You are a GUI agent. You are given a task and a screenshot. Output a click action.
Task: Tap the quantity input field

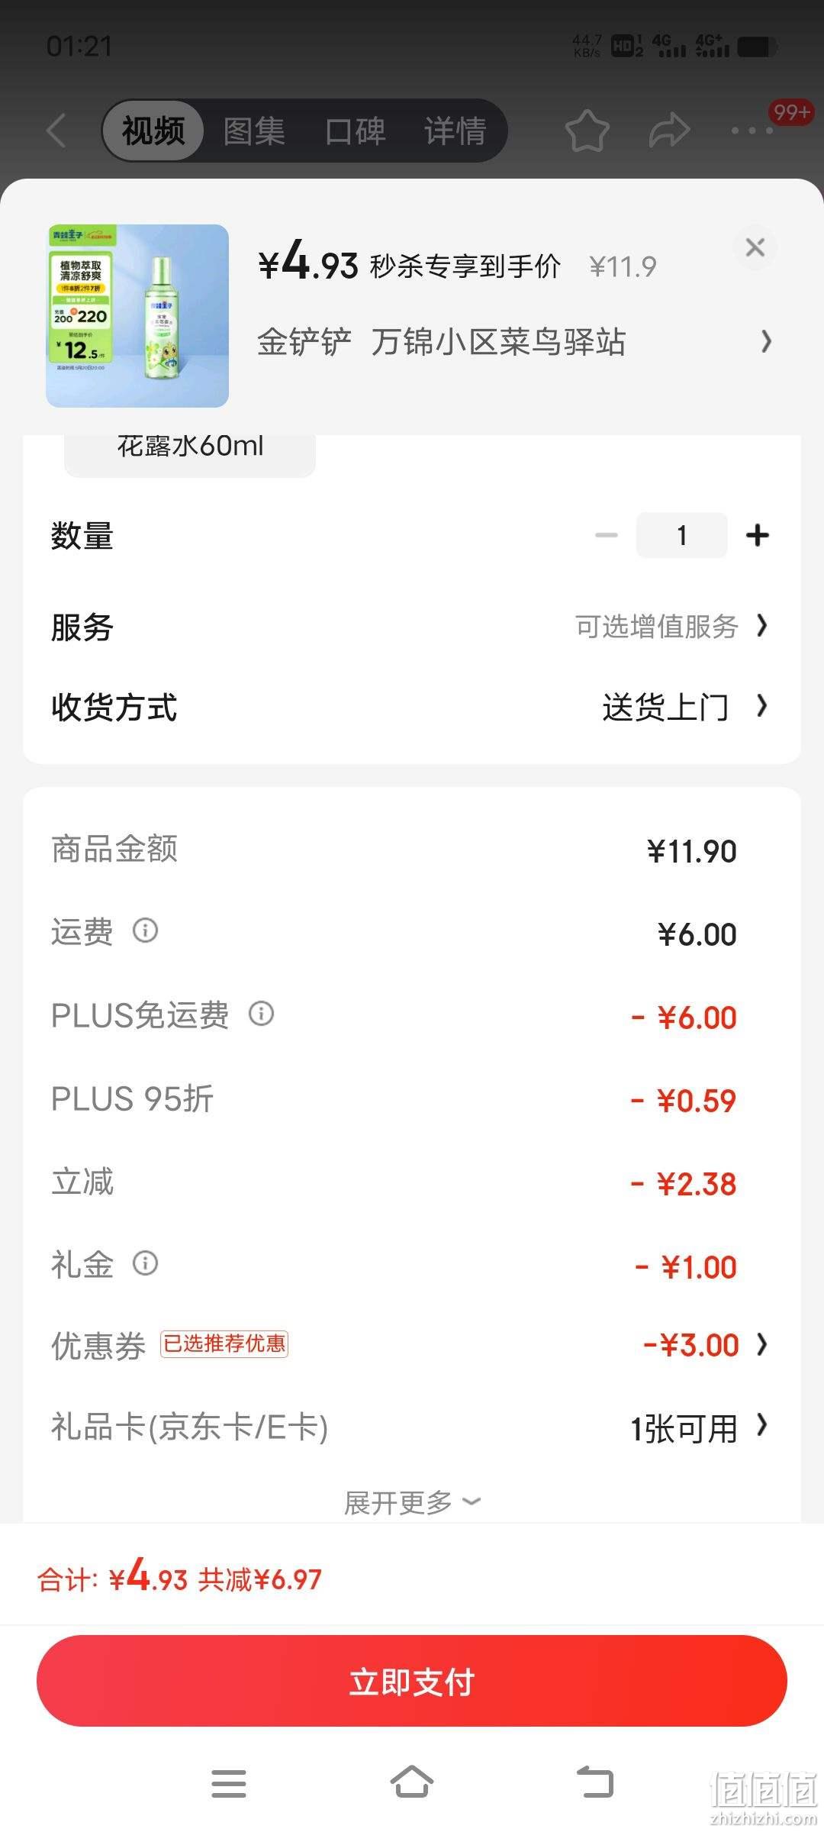(681, 535)
